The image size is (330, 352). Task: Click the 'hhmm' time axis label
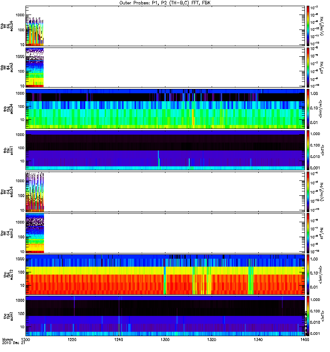coord(7,340)
